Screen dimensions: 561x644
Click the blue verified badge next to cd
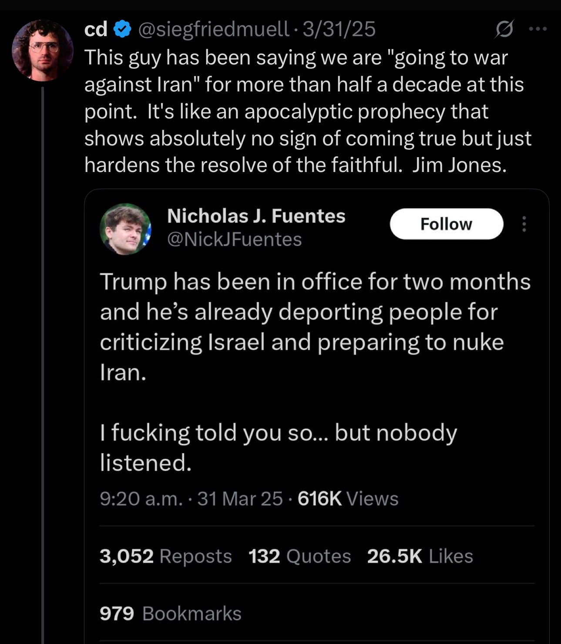tap(123, 29)
